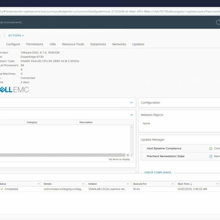This screenshot has height=220, width=220.
Task: Click the Configuration panel header
Action: click(x=179, y=103)
